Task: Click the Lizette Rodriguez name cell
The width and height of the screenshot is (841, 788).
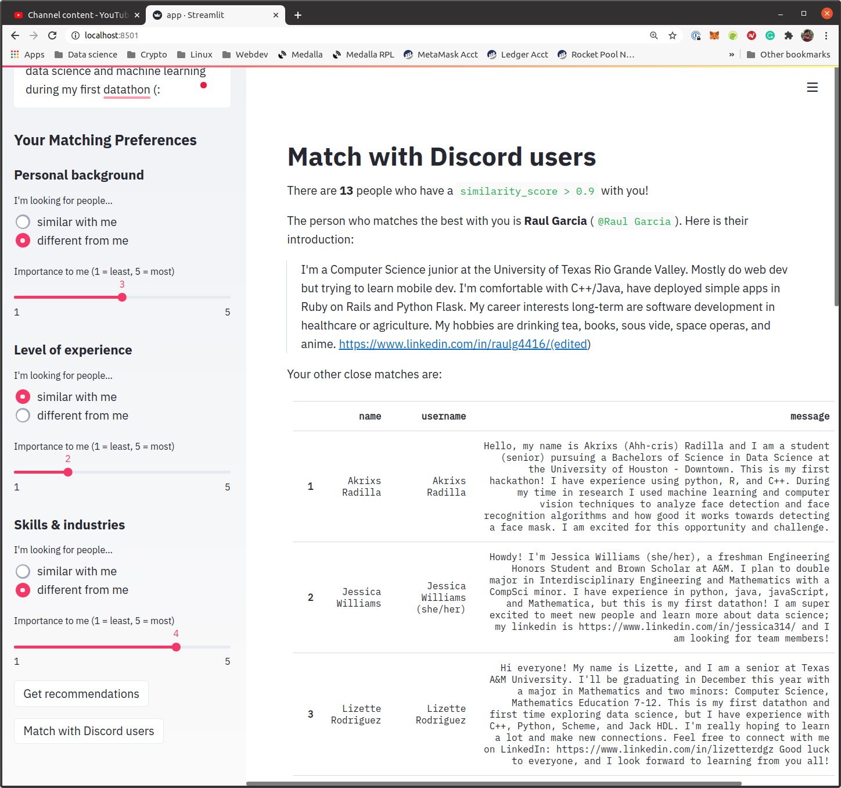Action: (x=356, y=714)
